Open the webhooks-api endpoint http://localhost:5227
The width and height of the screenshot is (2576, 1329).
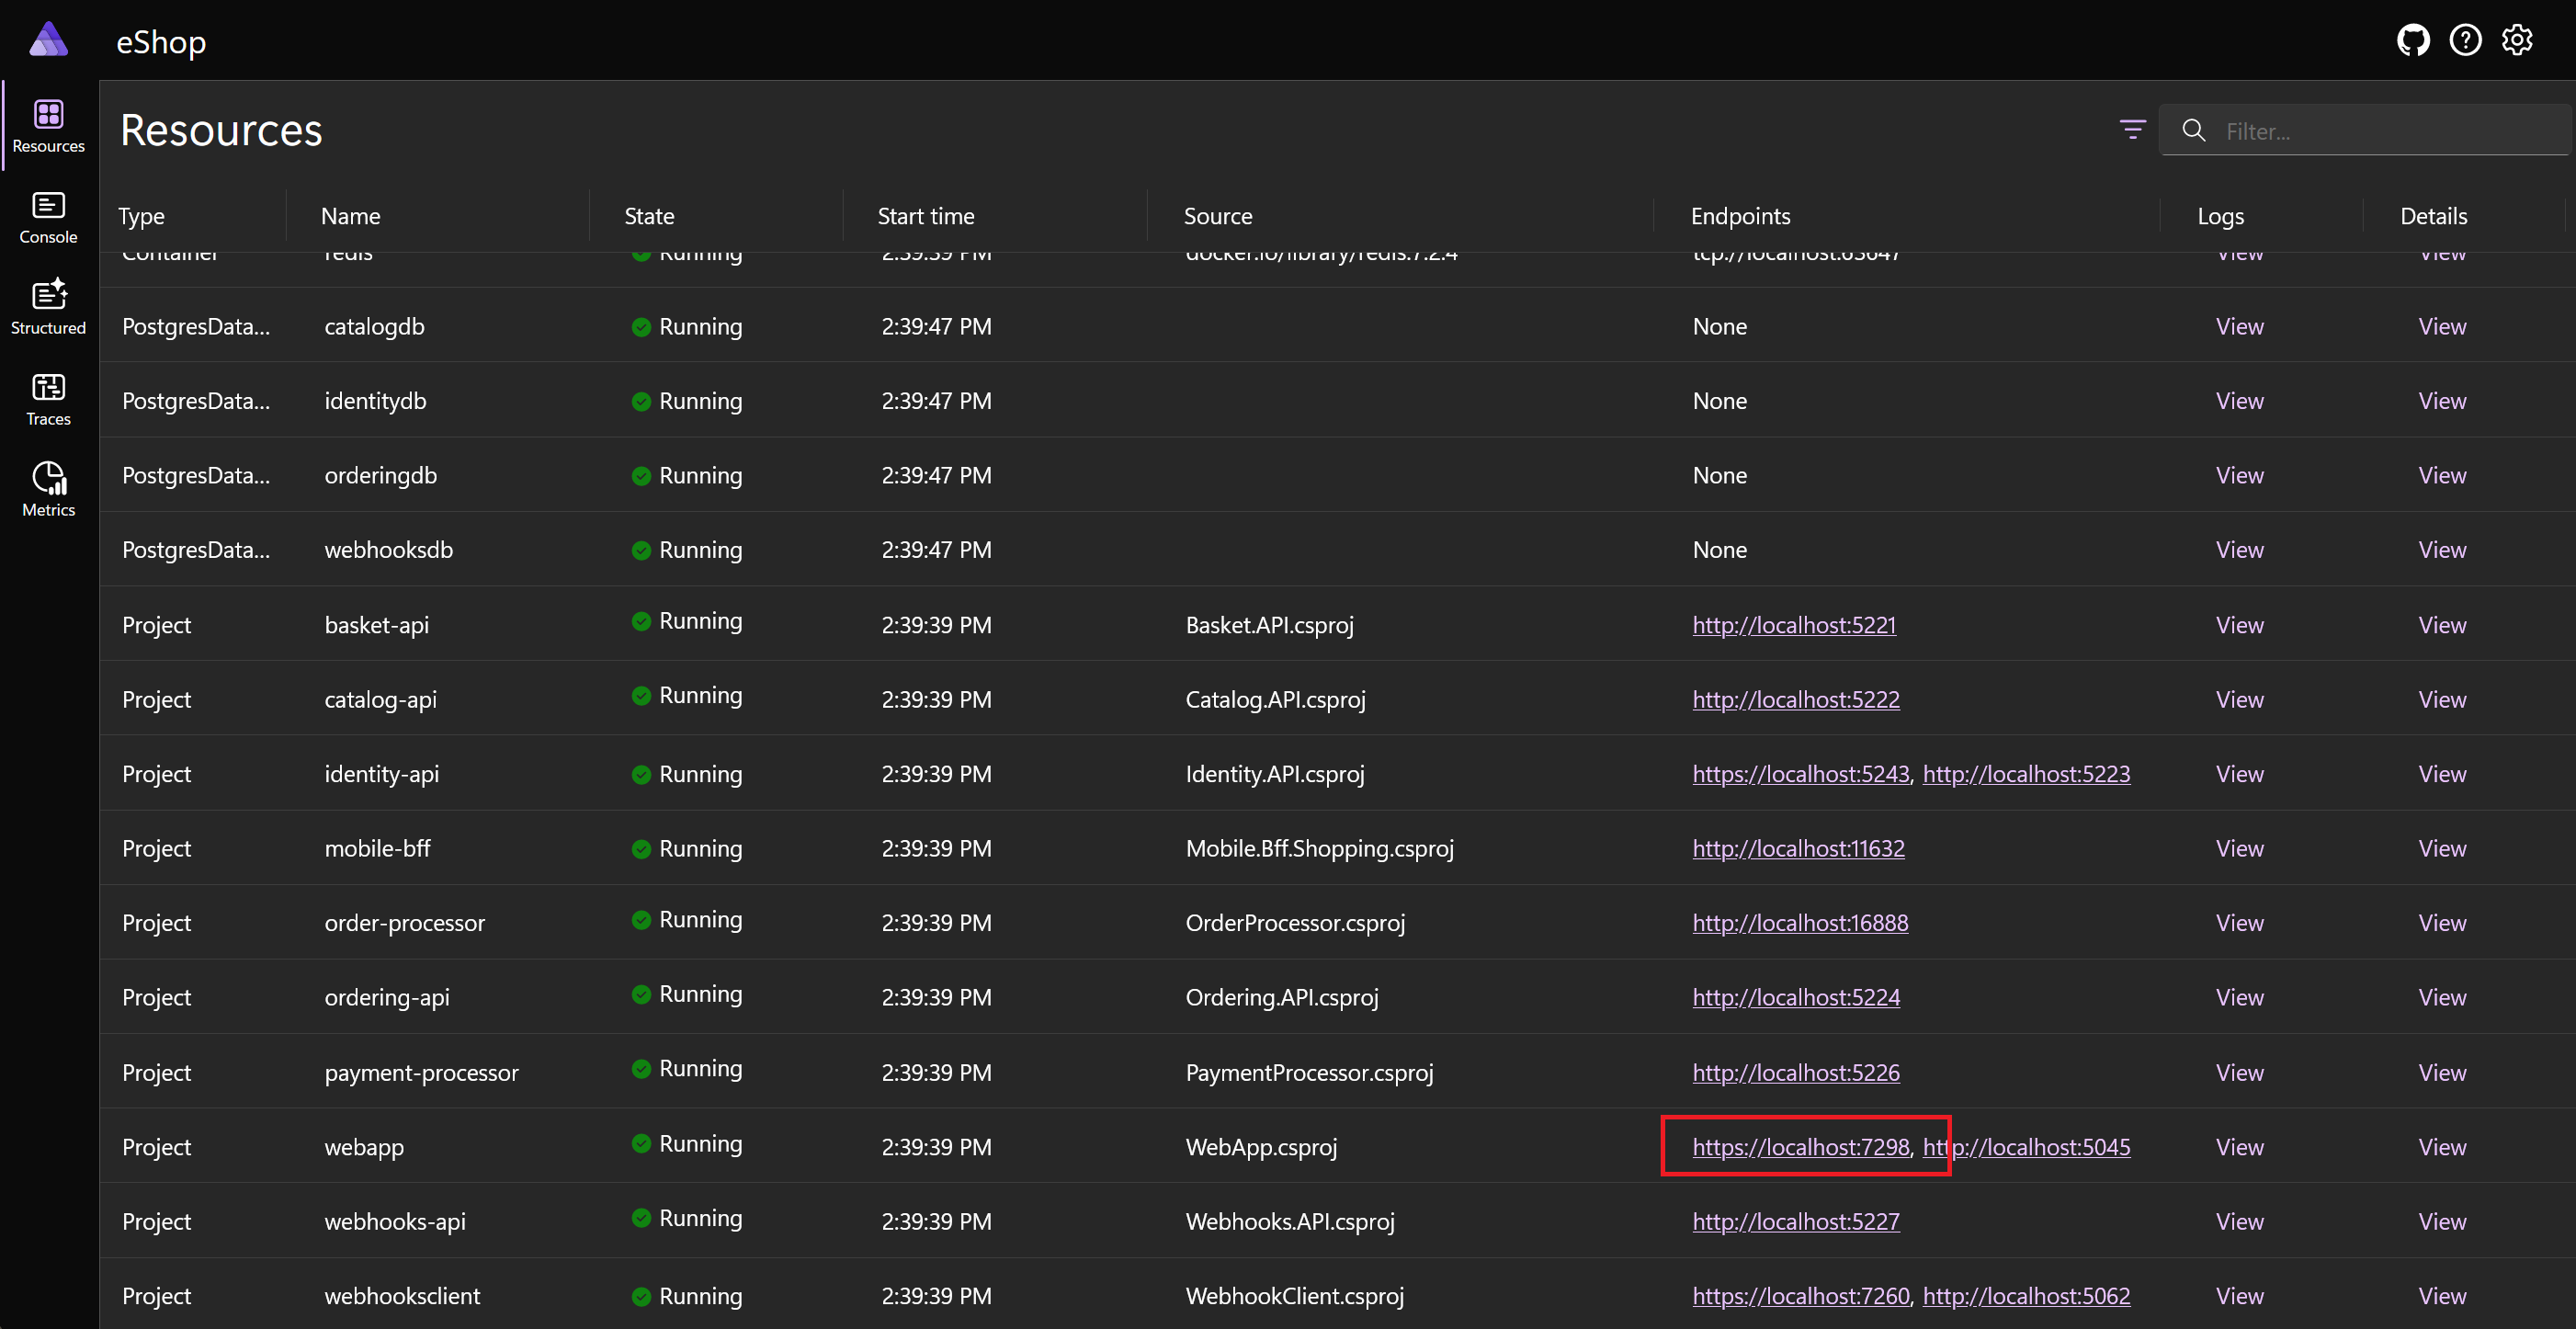tap(1795, 1221)
